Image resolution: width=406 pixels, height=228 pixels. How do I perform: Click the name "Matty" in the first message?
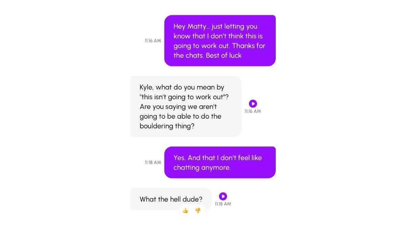point(197,26)
